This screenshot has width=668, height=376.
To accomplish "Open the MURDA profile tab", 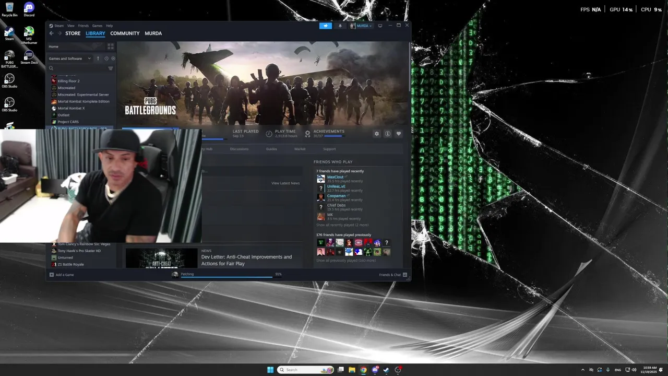I will [x=153, y=33].
